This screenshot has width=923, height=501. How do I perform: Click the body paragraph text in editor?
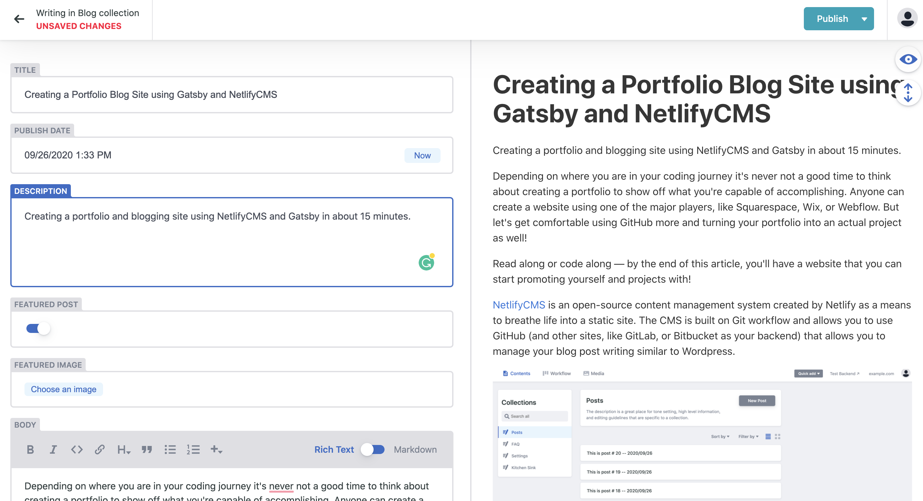pos(226,491)
